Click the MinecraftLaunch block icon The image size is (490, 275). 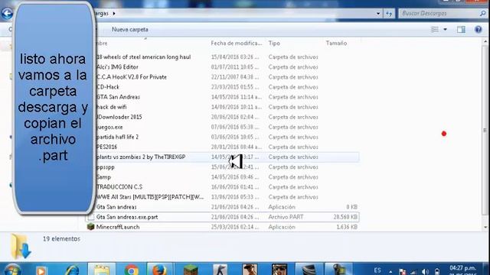point(90,227)
